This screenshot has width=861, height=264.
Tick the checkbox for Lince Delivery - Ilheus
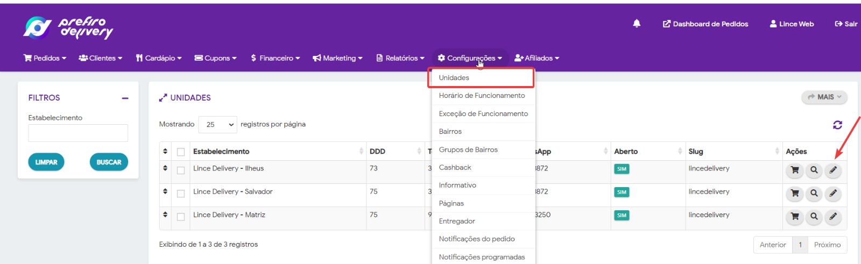tap(181, 170)
